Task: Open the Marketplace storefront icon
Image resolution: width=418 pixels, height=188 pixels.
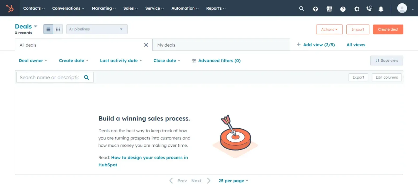Action: coord(329,9)
